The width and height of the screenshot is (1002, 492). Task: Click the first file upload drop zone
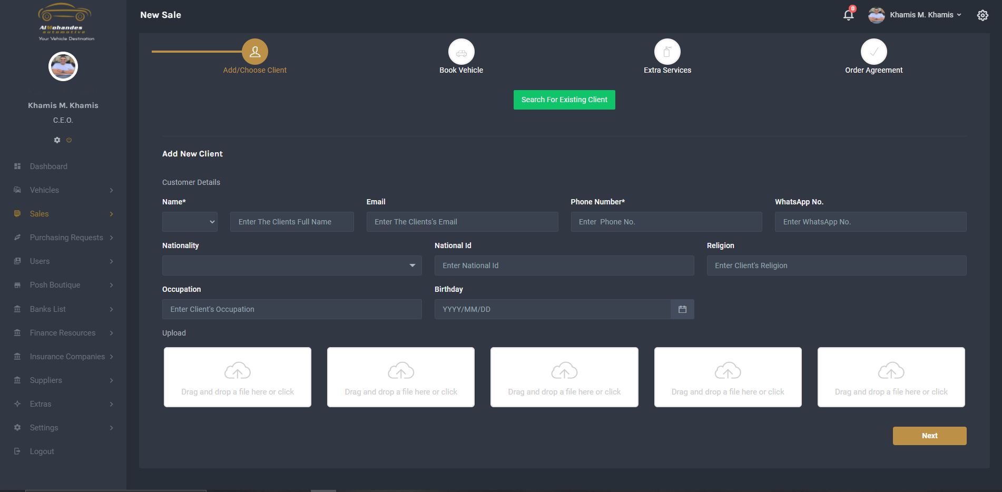238,377
